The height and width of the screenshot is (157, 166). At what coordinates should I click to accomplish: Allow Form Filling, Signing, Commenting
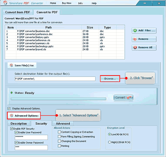59,137
